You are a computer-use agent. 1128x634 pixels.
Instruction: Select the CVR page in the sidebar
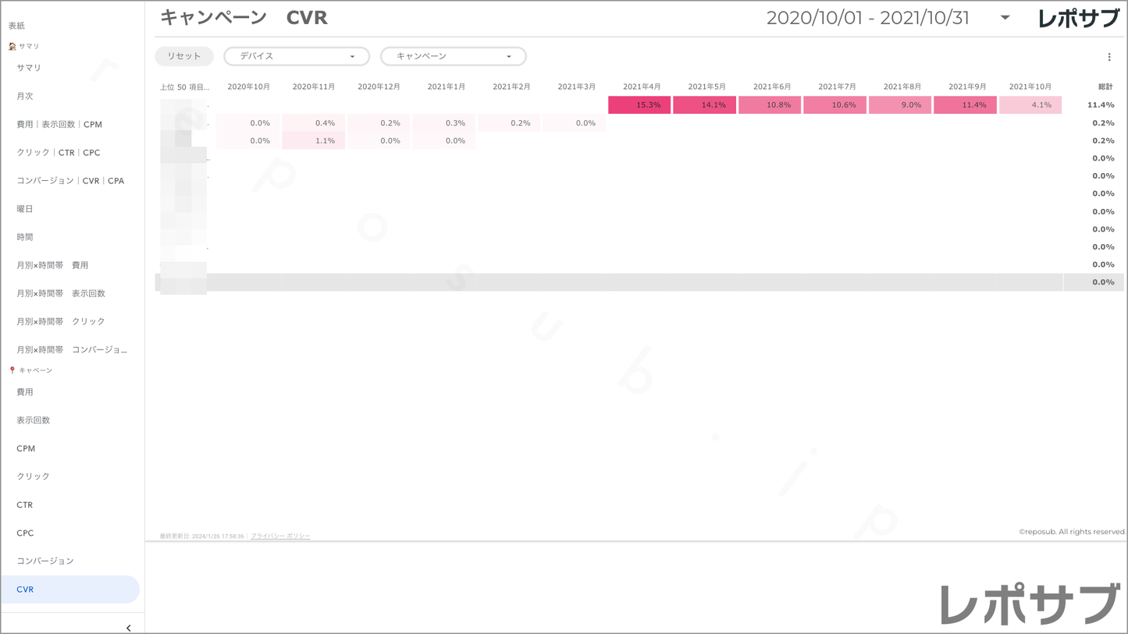coord(25,590)
